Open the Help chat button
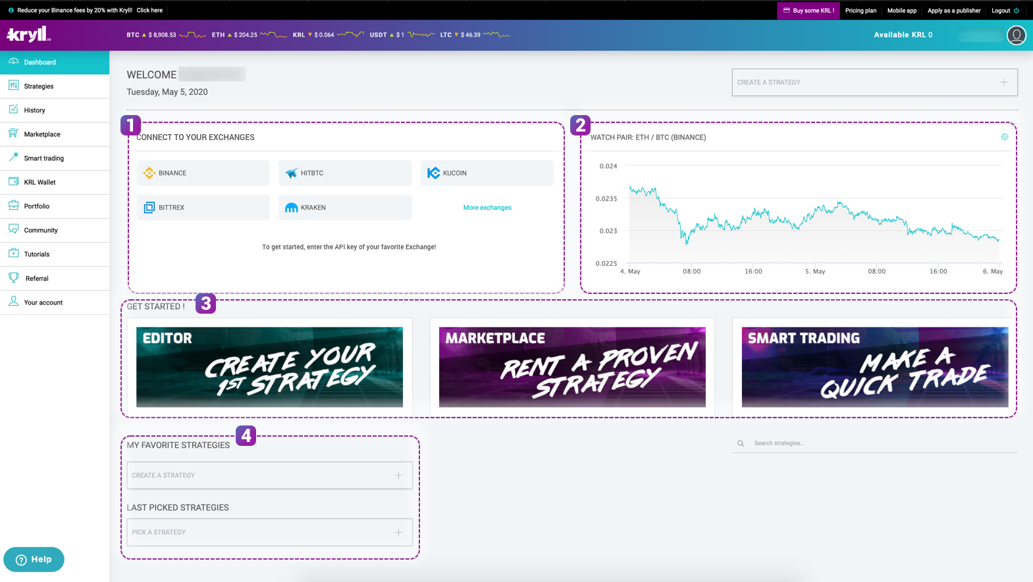Image resolution: width=1033 pixels, height=582 pixels. click(x=34, y=560)
